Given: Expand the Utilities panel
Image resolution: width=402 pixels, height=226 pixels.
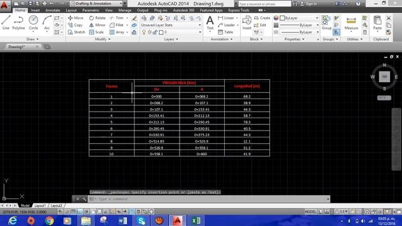Looking at the screenshot, I should 355,39.
